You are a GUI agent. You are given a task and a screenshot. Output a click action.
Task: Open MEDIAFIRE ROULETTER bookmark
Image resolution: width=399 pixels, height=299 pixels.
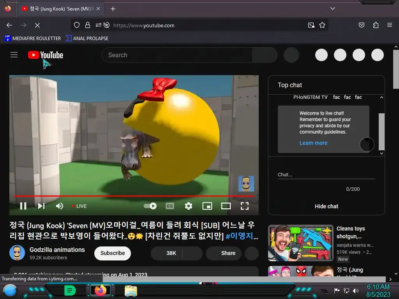coord(33,39)
